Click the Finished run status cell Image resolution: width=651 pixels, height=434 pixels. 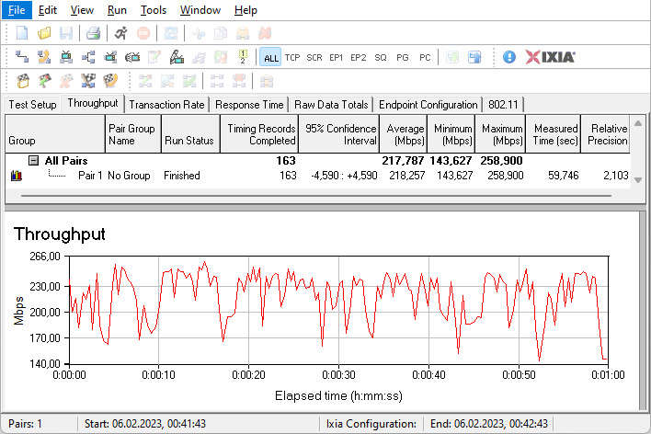point(182,176)
